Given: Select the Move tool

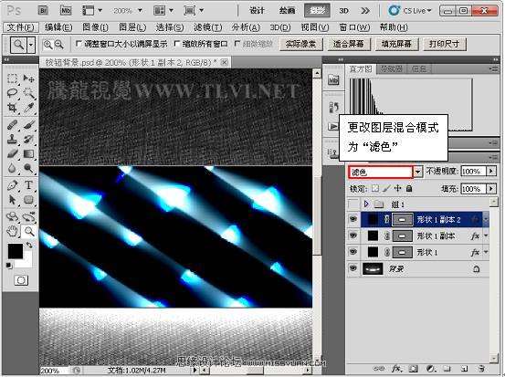Looking at the screenshot, I should 28,79.
